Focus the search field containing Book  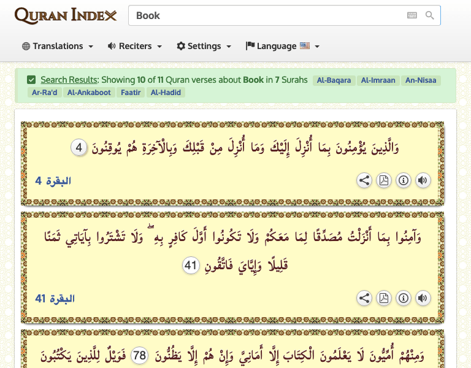click(x=264, y=15)
